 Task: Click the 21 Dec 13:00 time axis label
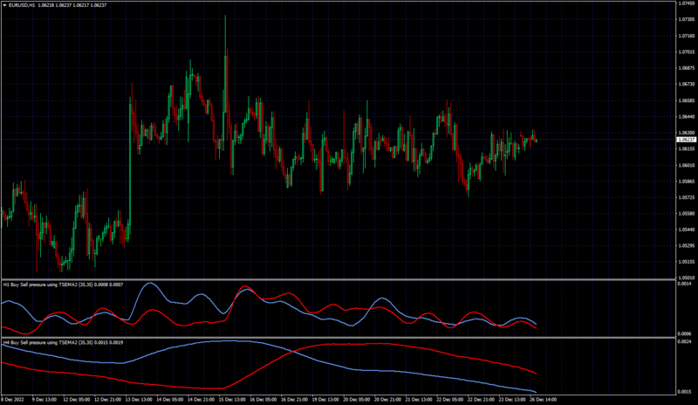[419, 400]
